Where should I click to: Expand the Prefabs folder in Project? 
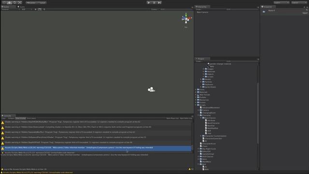point(196,97)
